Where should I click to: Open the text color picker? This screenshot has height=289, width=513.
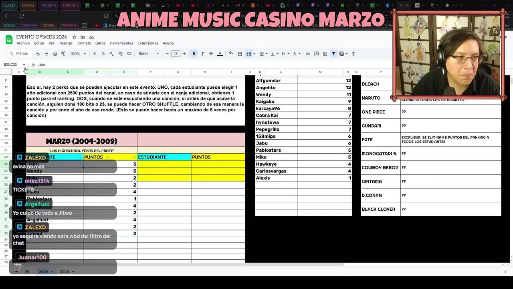click(220, 54)
